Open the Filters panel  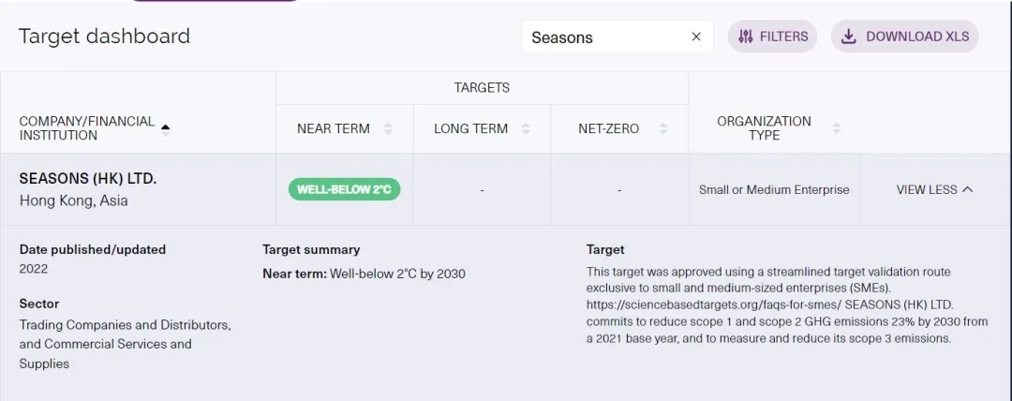pyautogui.click(x=772, y=37)
